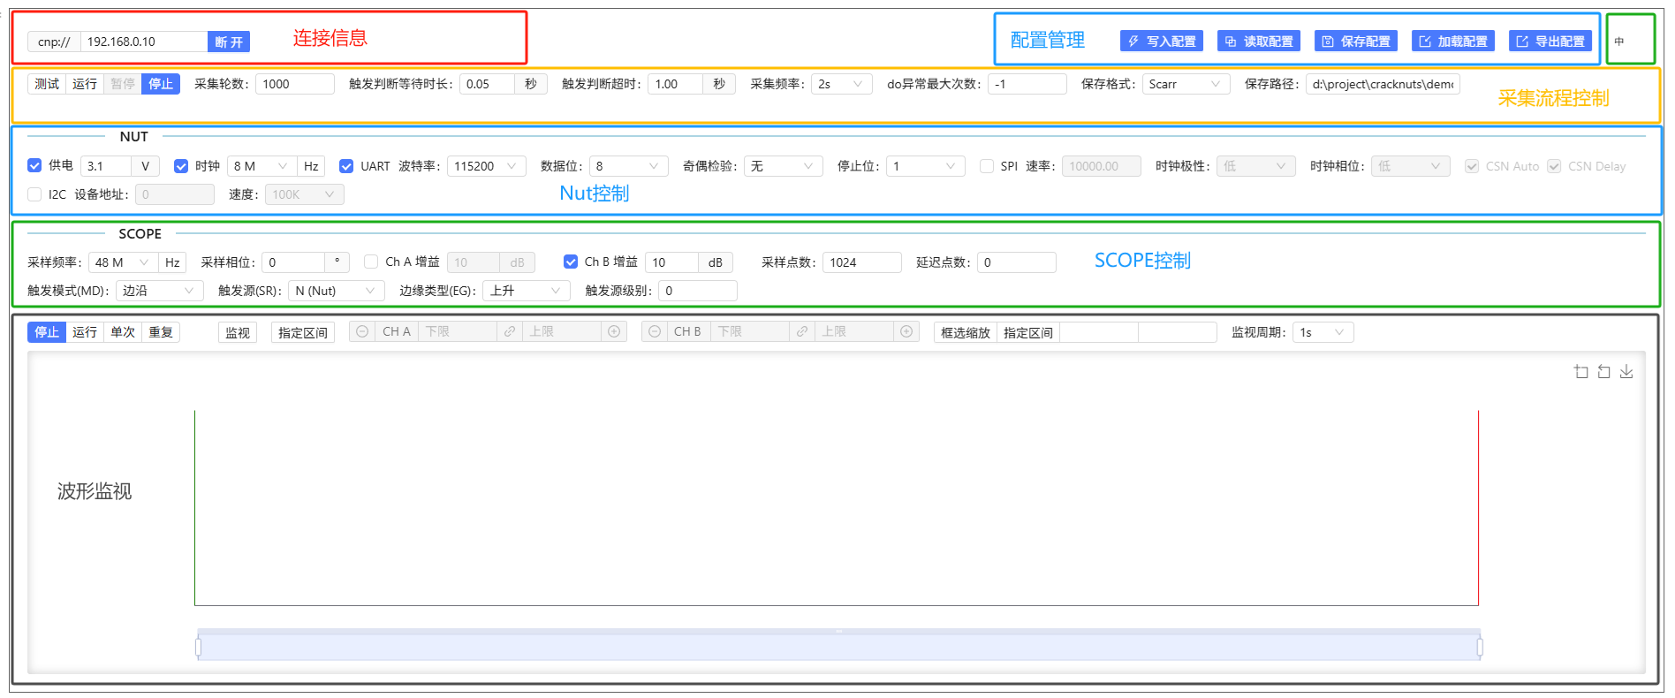Open the 采样频率 48 M dropdown
Image resolution: width=1675 pixels, height=698 pixels.
(124, 262)
